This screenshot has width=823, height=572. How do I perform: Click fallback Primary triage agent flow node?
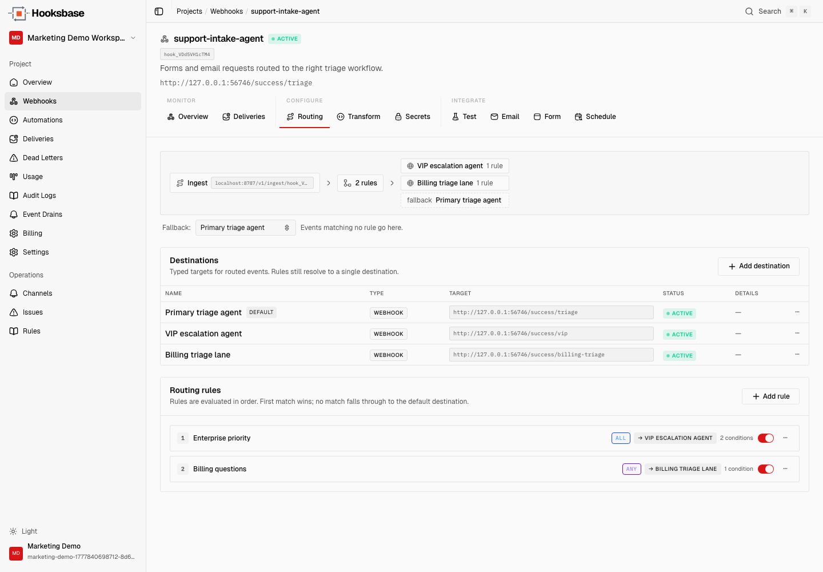(455, 200)
